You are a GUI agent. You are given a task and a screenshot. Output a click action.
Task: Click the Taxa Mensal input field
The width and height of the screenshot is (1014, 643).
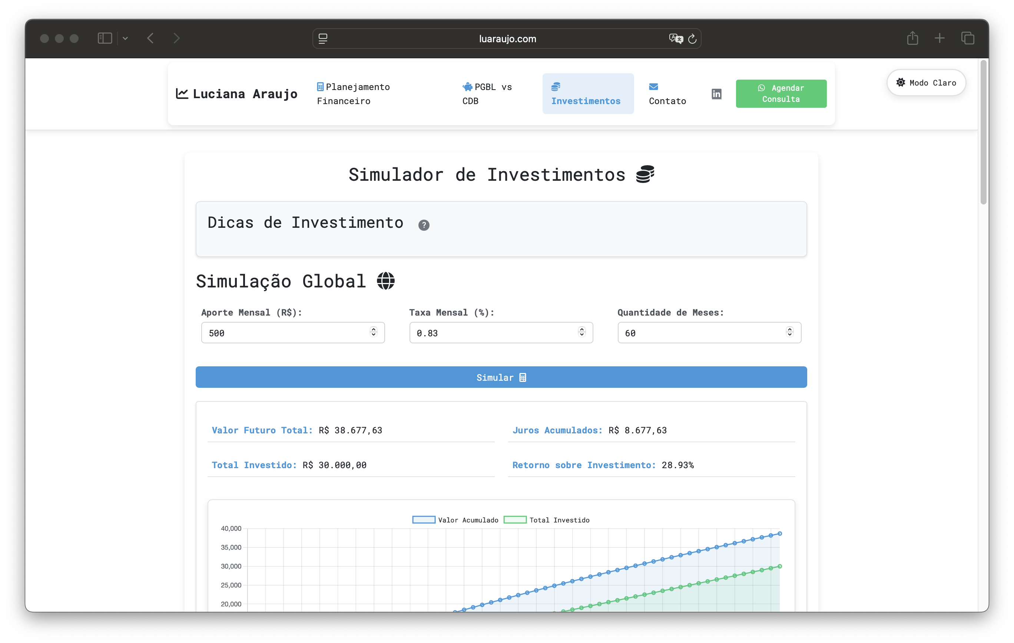tap(501, 333)
